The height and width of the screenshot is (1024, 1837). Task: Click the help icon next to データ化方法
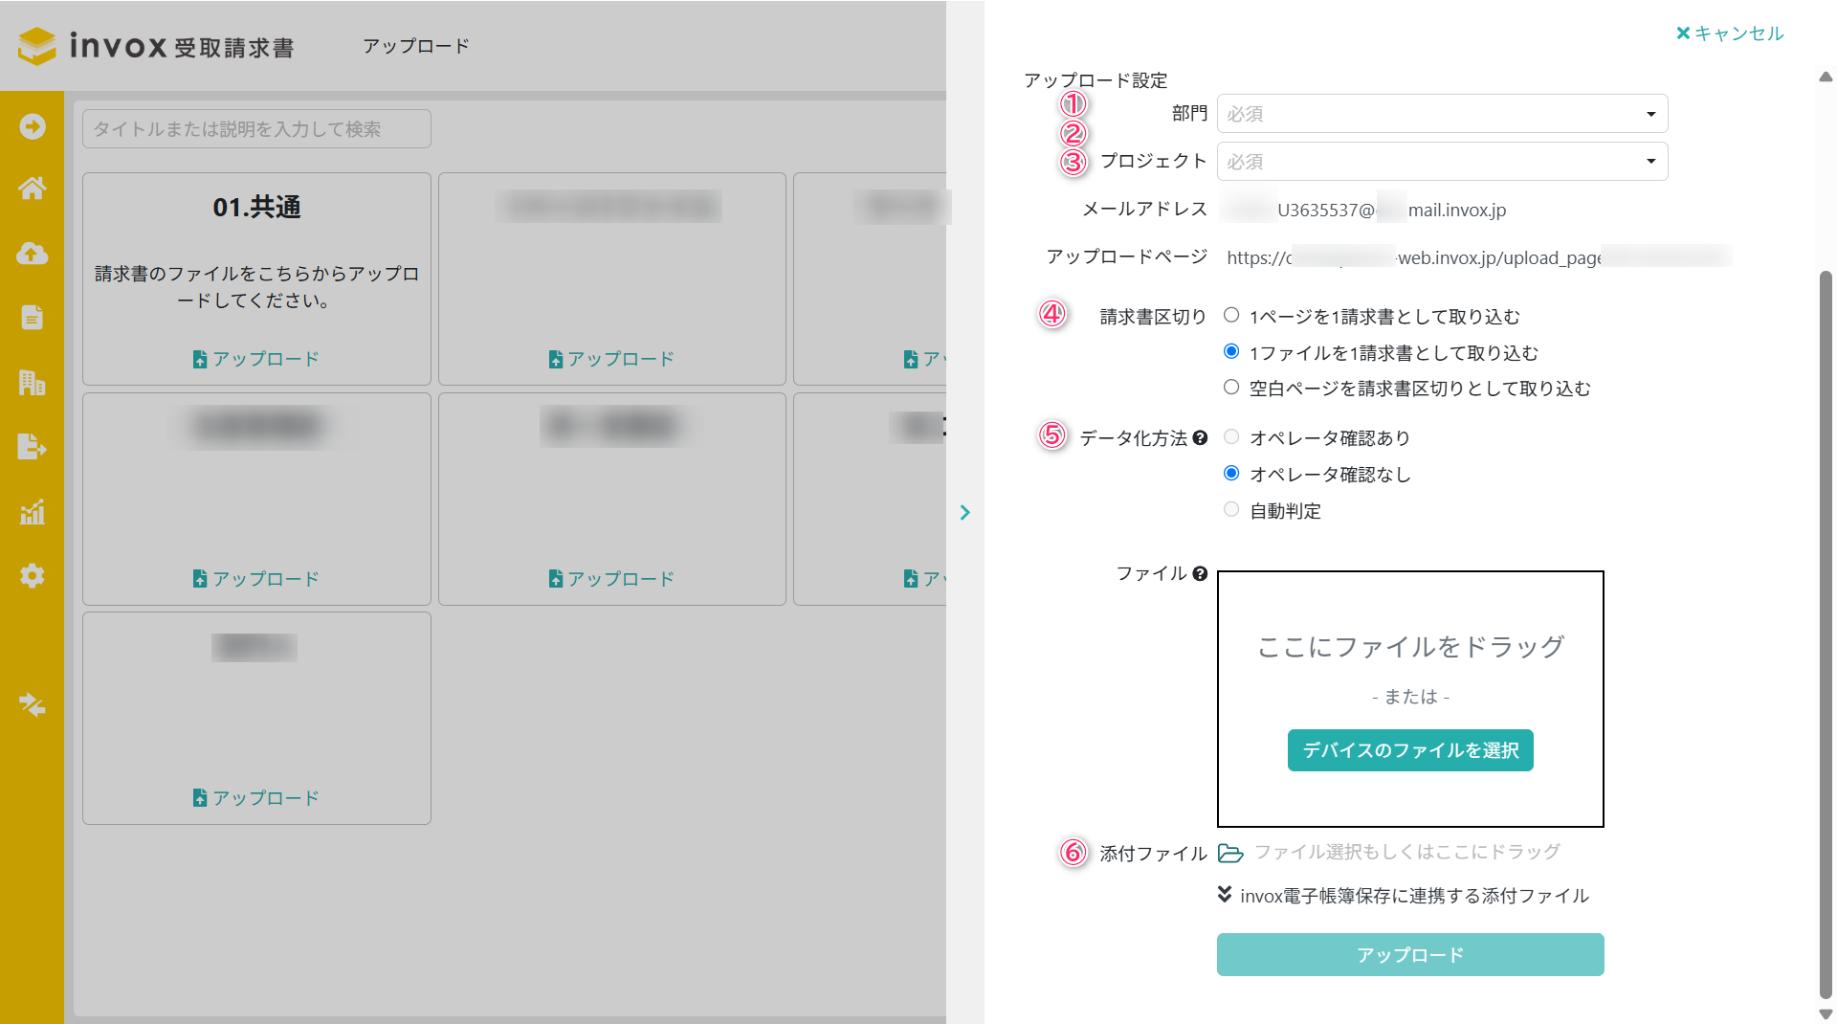click(1200, 438)
